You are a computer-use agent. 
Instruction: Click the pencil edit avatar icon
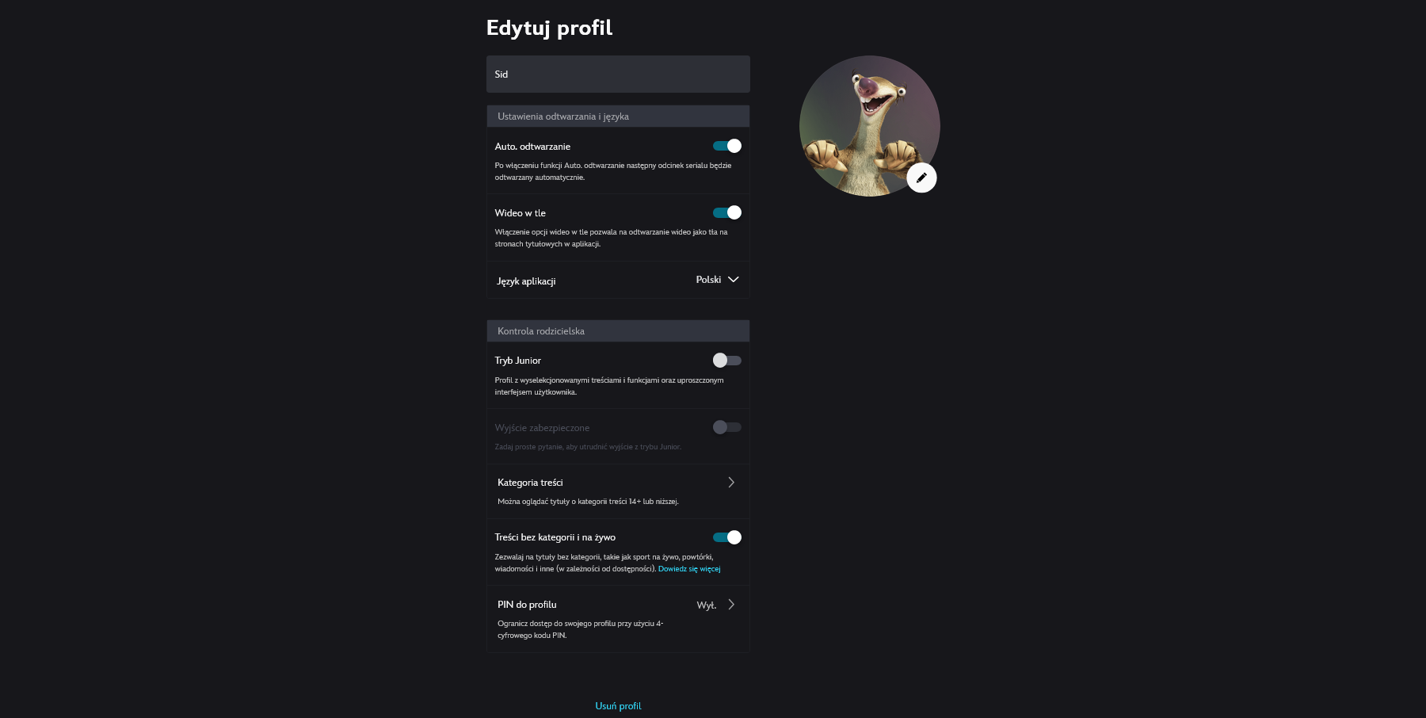921,178
